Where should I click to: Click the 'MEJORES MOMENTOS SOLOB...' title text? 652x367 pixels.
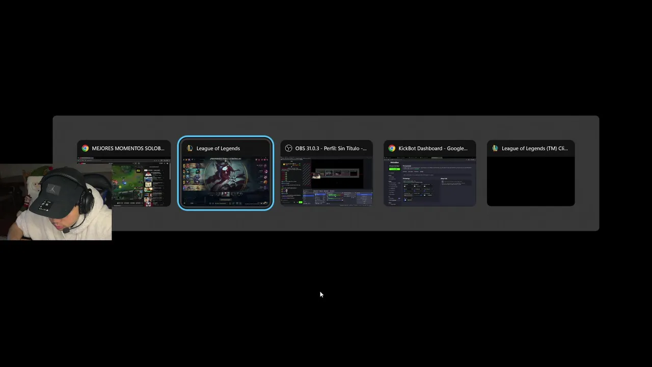(x=128, y=148)
